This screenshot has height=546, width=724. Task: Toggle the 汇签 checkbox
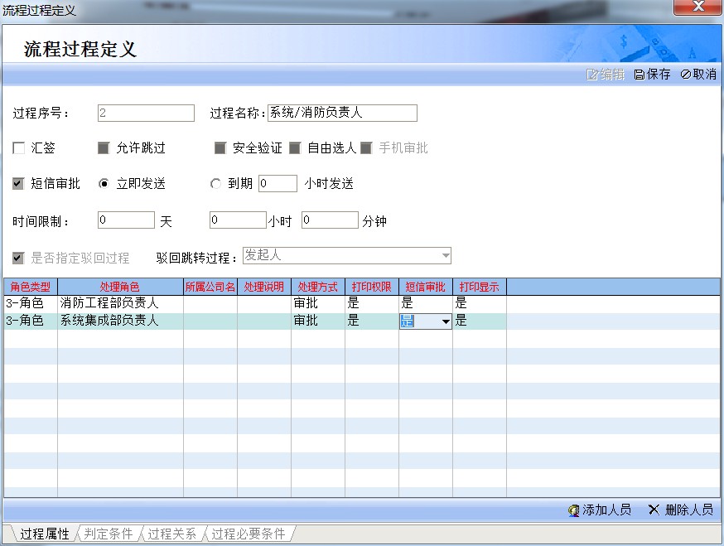[x=19, y=148]
